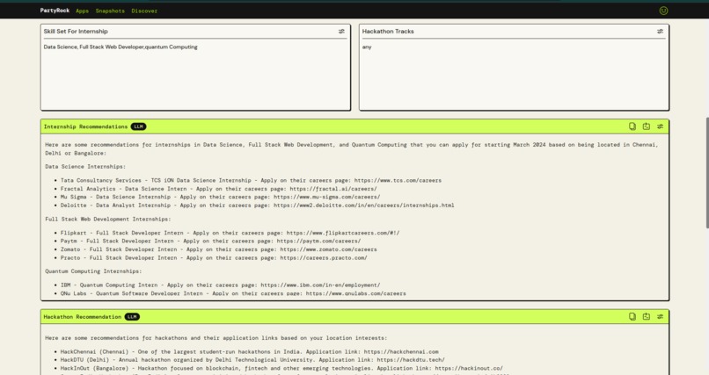This screenshot has width=709, height=375.
Task: Click the Deloitte Data Analyst Internship row
Action: (257, 206)
